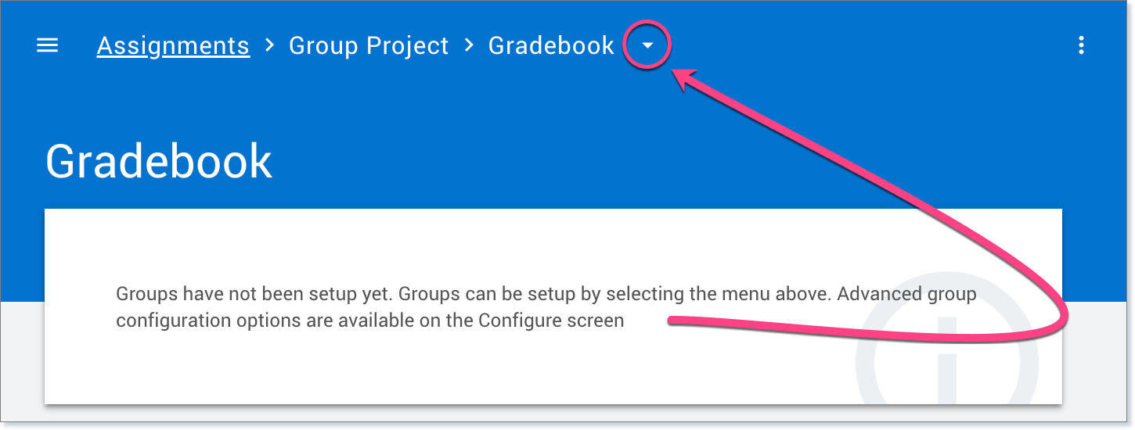Click the large Gradebook page heading
Viewport: 1135px width, 430px height.
[159, 162]
